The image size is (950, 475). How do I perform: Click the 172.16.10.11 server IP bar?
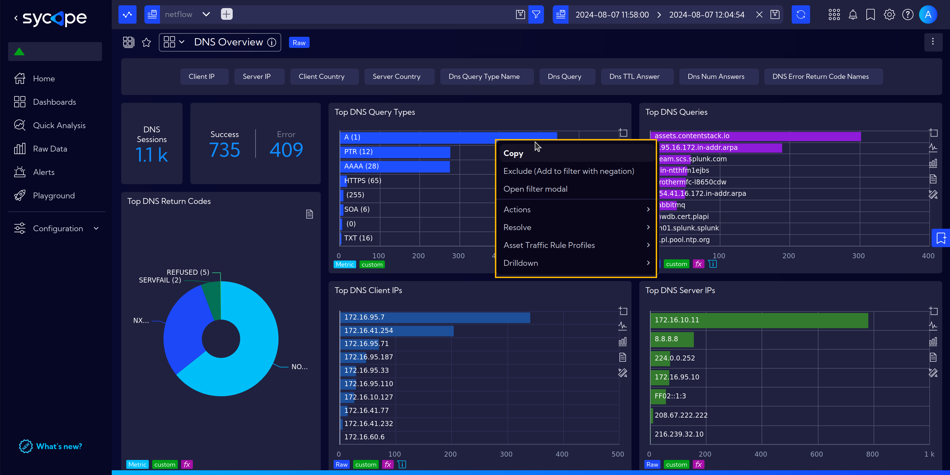pos(759,320)
